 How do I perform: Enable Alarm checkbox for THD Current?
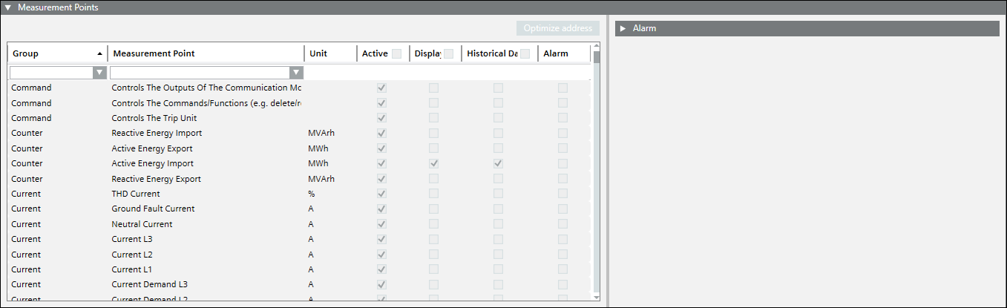pos(562,194)
